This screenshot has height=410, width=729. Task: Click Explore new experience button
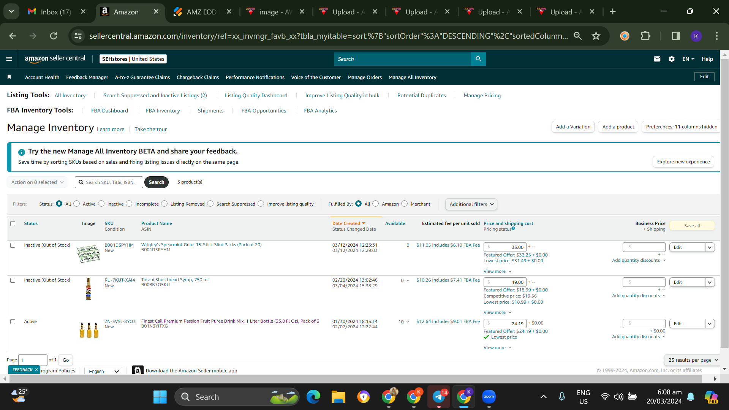[x=683, y=161]
